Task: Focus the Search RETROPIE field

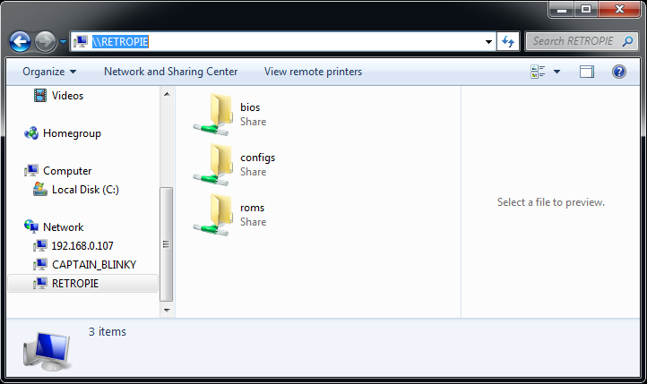Action: point(582,41)
